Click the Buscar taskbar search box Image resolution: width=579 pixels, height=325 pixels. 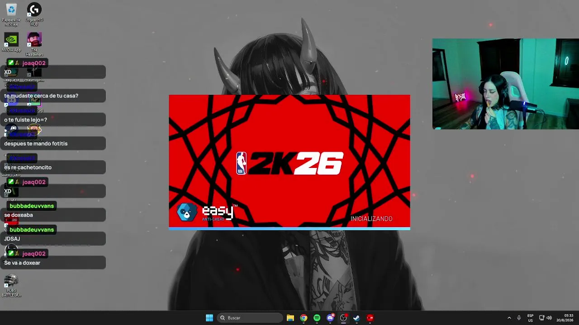pyautogui.click(x=250, y=318)
